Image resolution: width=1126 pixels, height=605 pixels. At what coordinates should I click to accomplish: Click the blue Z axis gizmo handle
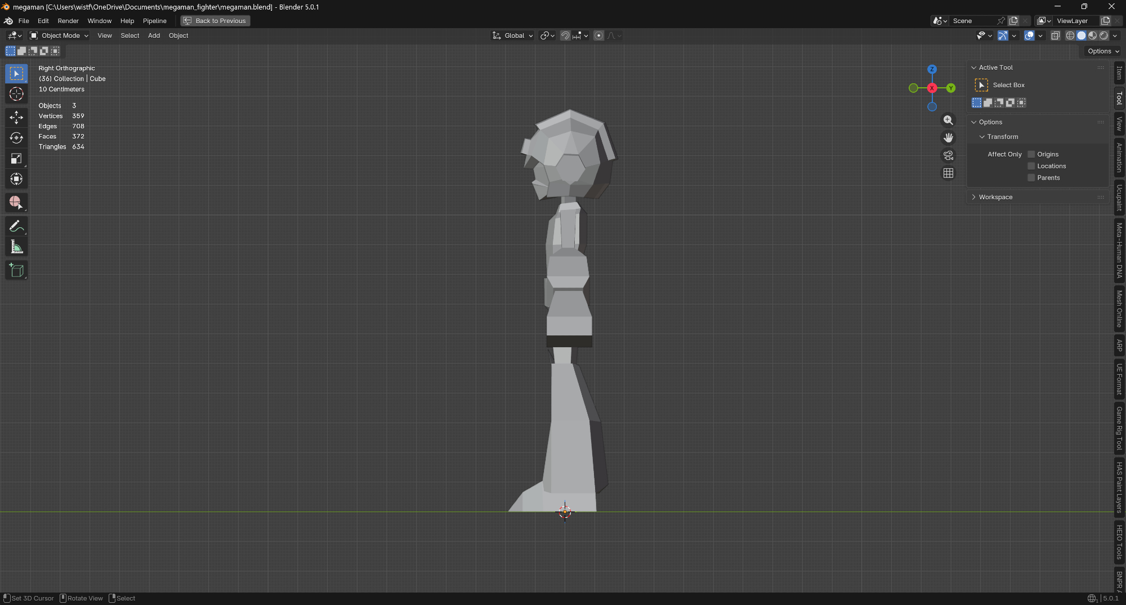coord(932,69)
